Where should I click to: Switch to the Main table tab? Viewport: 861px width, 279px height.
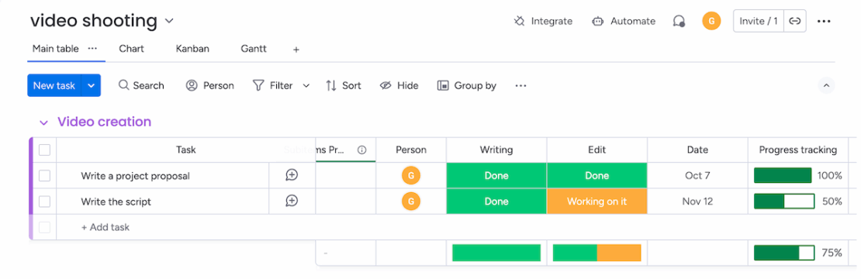[x=55, y=49]
